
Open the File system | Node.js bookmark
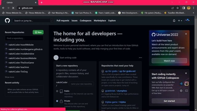pos(151,13)
